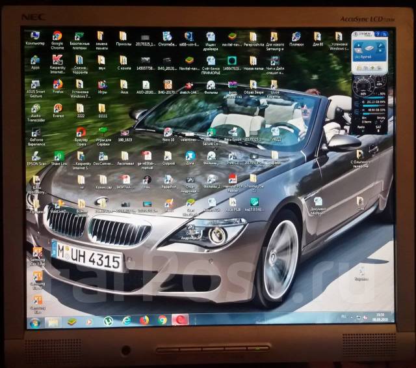Viewport: 416px width, 368px height.
Task: Open the Share Link desktop shortcut
Action: coord(58,156)
